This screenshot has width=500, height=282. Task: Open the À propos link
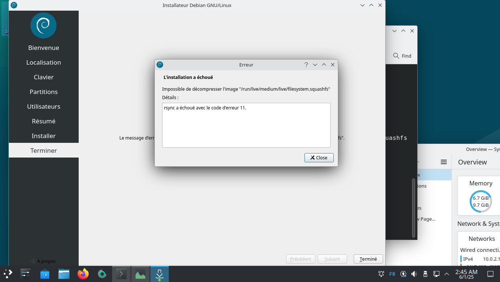point(43,261)
